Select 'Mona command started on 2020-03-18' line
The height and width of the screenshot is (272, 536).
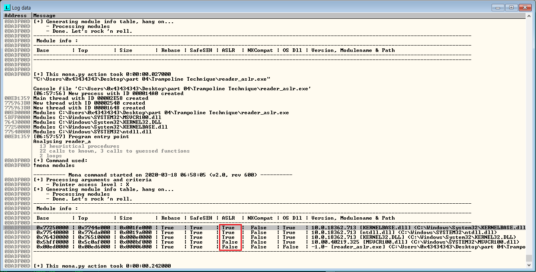[x=163, y=175]
